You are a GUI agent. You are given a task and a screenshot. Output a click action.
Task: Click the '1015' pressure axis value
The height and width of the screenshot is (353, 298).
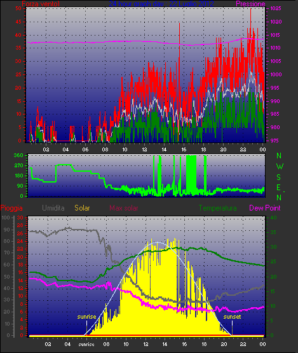276,35
